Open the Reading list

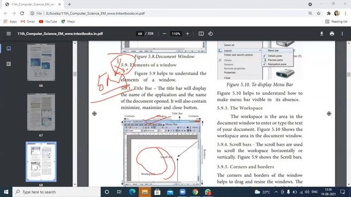point(336,21)
